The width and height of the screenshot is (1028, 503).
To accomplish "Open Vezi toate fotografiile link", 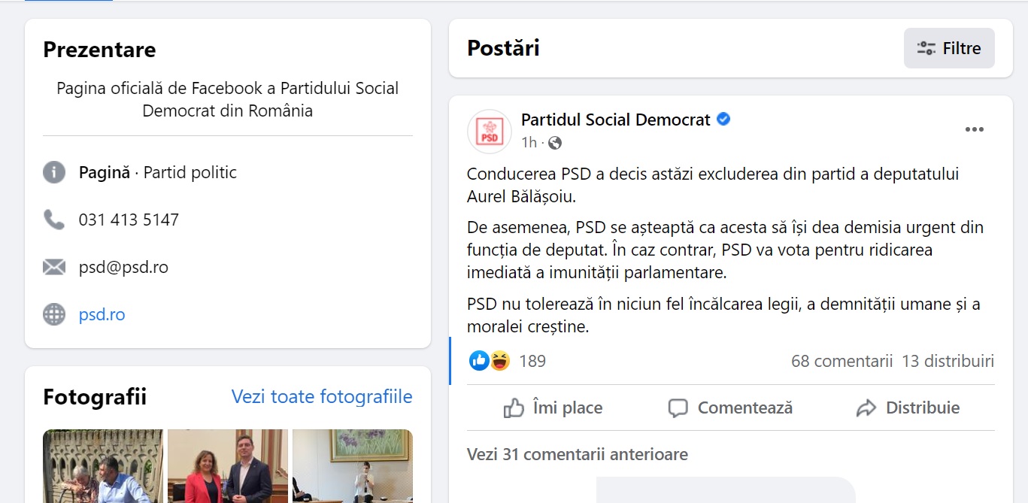I will (x=322, y=396).
